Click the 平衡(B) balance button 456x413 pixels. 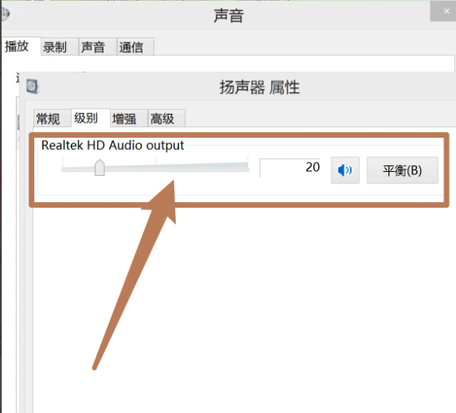402,170
